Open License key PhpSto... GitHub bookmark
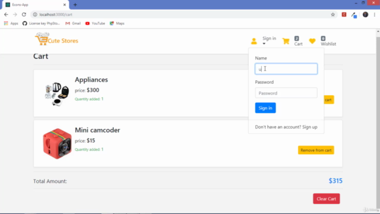The height and width of the screenshot is (214, 380). click(x=41, y=23)
